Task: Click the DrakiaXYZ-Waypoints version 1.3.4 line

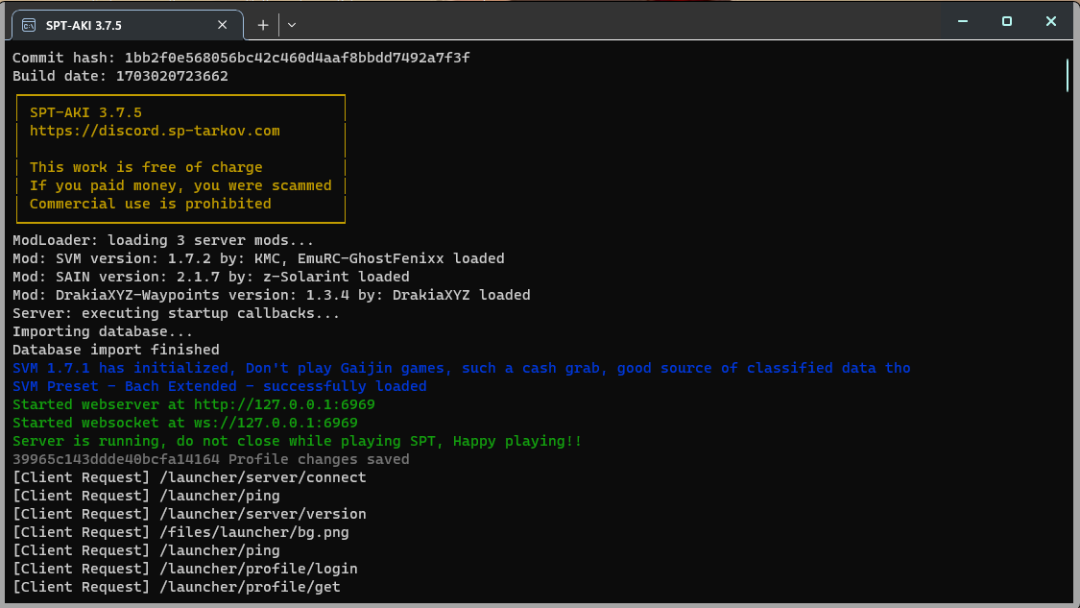Action: coord(272,295)
